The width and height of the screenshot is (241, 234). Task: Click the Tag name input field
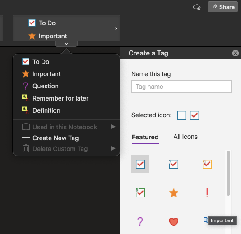(181, 87)
